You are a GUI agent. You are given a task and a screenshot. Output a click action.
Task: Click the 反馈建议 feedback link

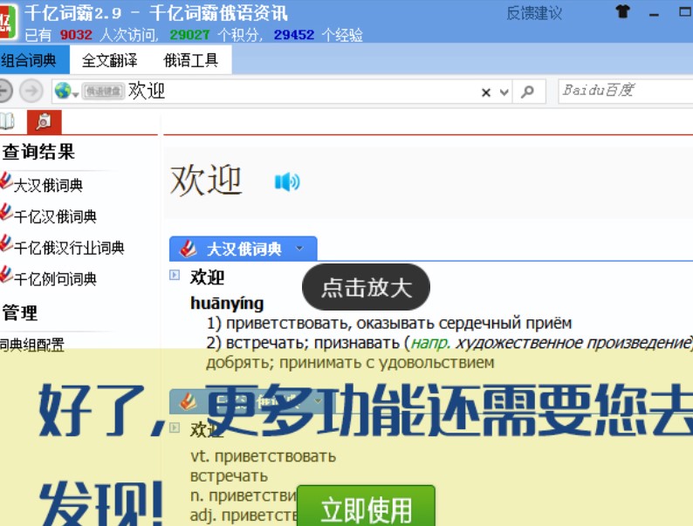[534, 13]
